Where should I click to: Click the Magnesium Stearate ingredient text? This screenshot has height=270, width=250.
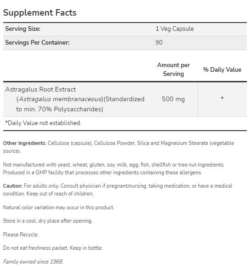184,143
